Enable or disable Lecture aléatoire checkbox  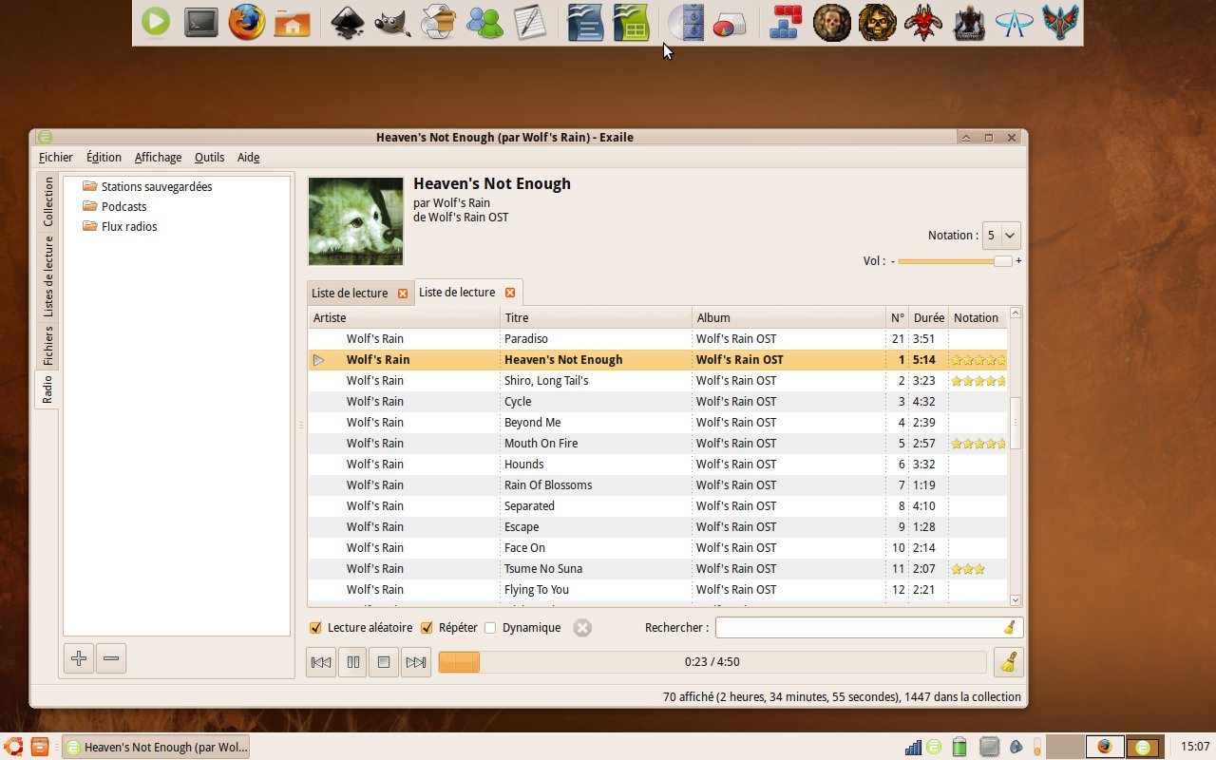click(x=316, y=627)
